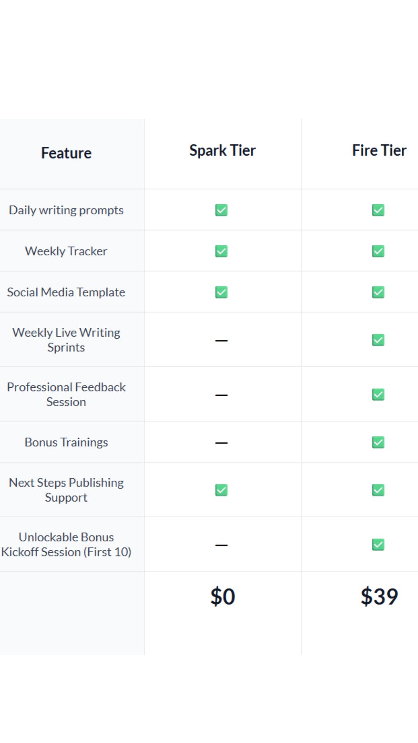
Task: Click Fire Tier checkmark for Weekly Live Writing Sprints
Action: pyautogui.click(x=378, y=340)
